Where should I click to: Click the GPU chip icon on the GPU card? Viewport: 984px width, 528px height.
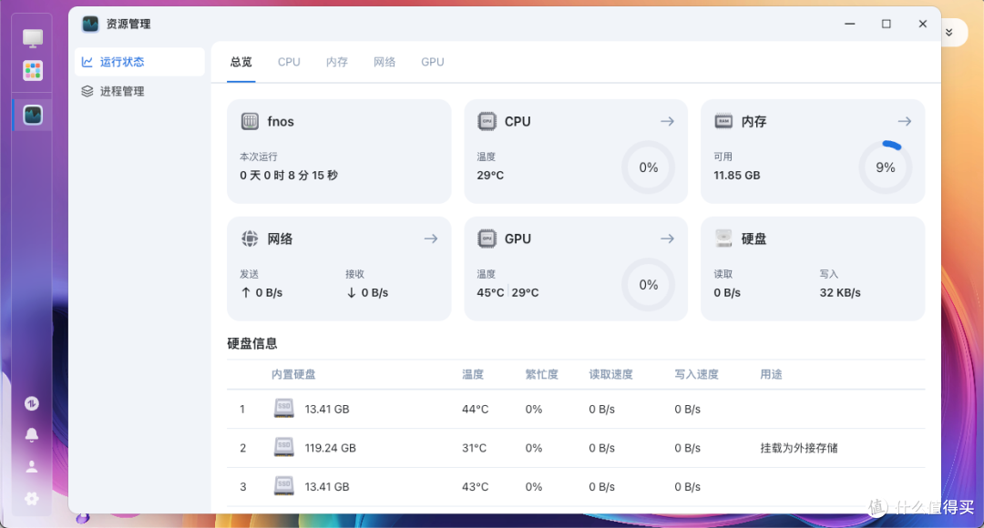point(487,239)
